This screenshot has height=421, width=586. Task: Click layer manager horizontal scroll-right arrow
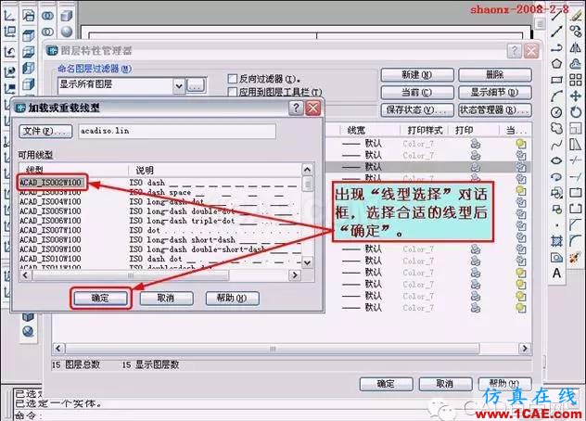click(x=525, y=349)
